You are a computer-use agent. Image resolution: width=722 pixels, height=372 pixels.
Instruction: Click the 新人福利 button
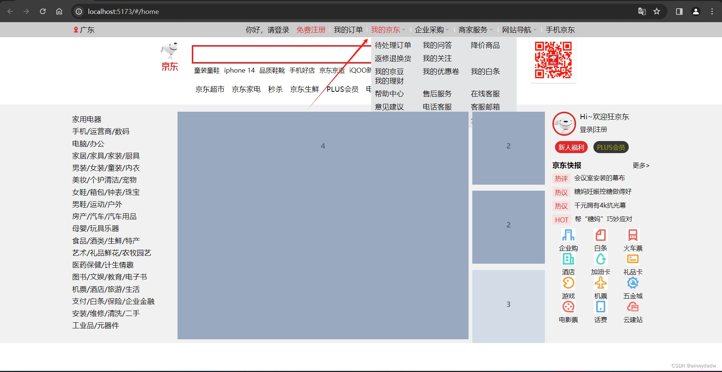(571, 147)
